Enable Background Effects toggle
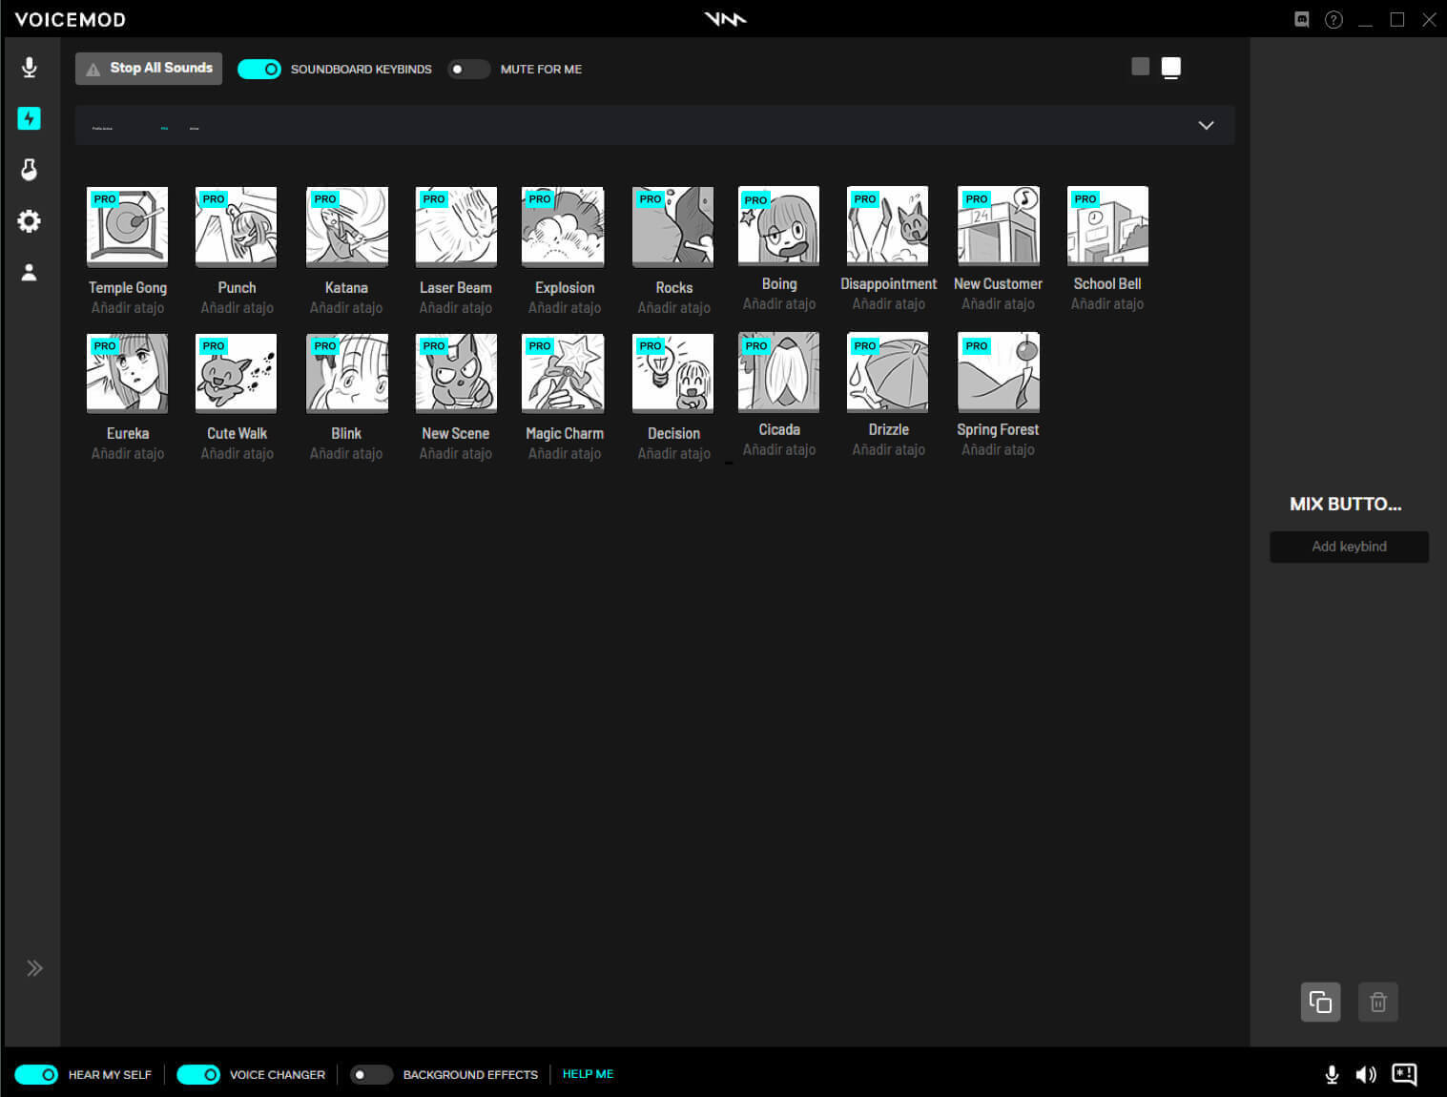 (x=370, y=1074)
